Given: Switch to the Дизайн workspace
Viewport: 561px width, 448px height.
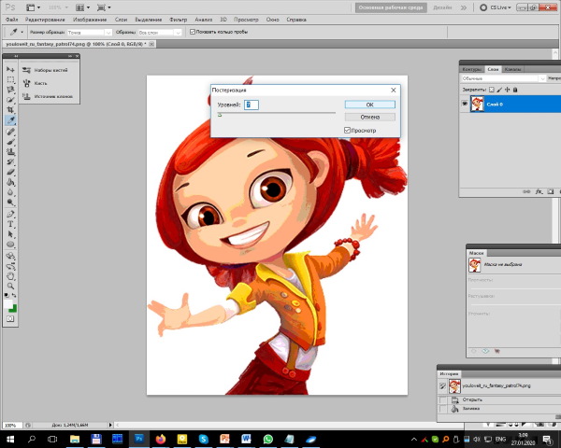Looking at the screenshot, I should [442, 7].
